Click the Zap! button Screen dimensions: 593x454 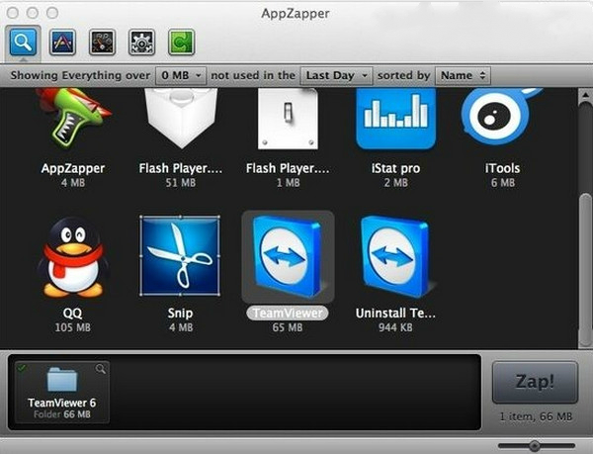(535, 382)
